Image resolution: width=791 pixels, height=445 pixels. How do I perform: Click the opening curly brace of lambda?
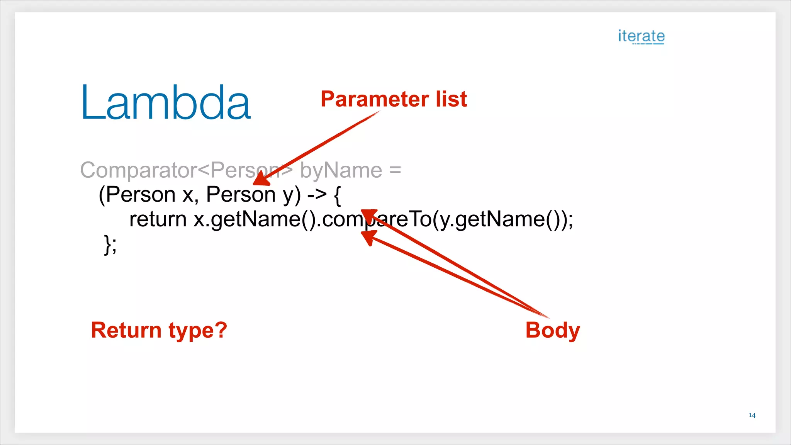click(337, 195)
